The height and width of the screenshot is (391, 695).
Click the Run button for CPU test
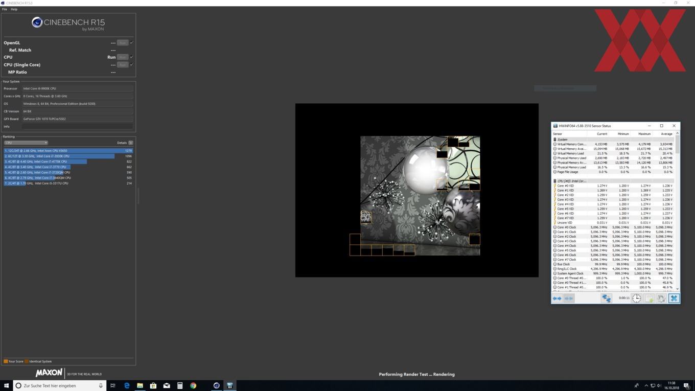pos(123,57)
